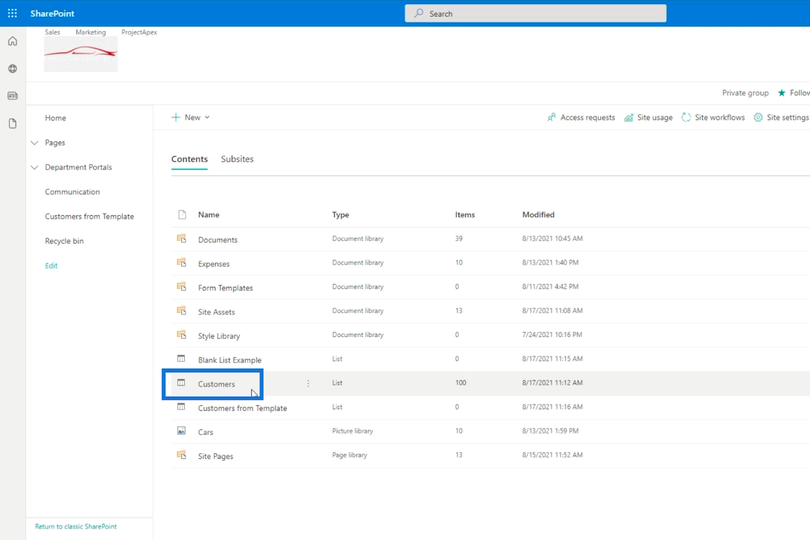This screenshot has height=540, width=810.
Task: Click Edit link in left navigation
Action: coord(51,266)
